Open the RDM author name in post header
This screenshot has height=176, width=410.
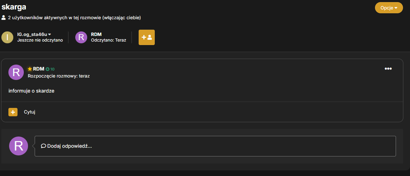click(x=39, y=69)
